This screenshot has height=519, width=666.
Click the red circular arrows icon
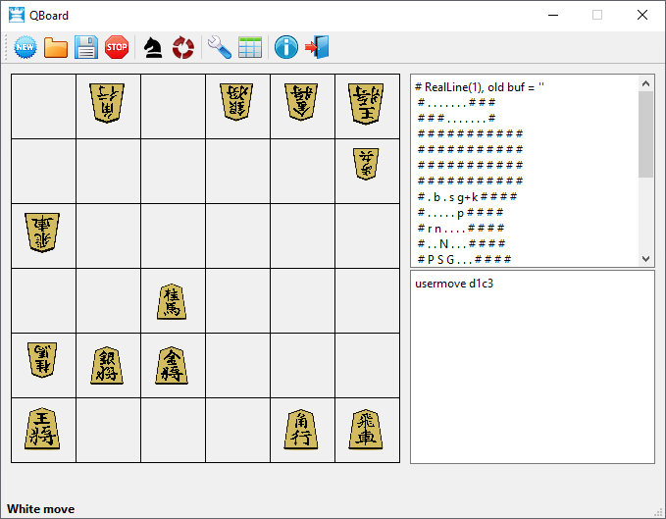point(183,47)
